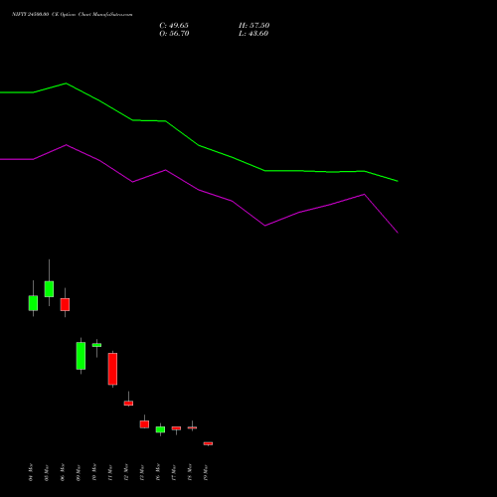Click the small red 12 Mar candlestick
Viewport: 497px width, 497px height.
(x=128, y=403)
